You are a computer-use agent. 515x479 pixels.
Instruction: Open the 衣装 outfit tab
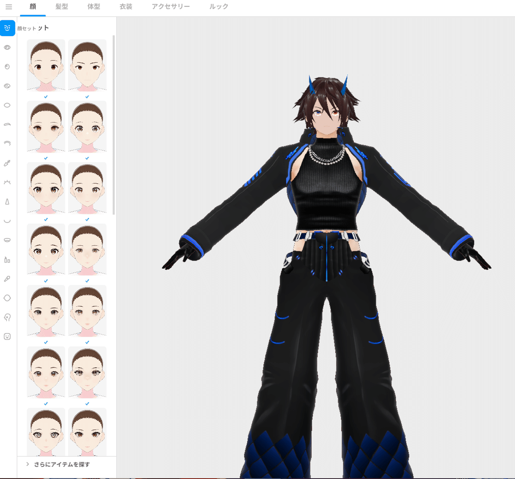coord(125,6)
